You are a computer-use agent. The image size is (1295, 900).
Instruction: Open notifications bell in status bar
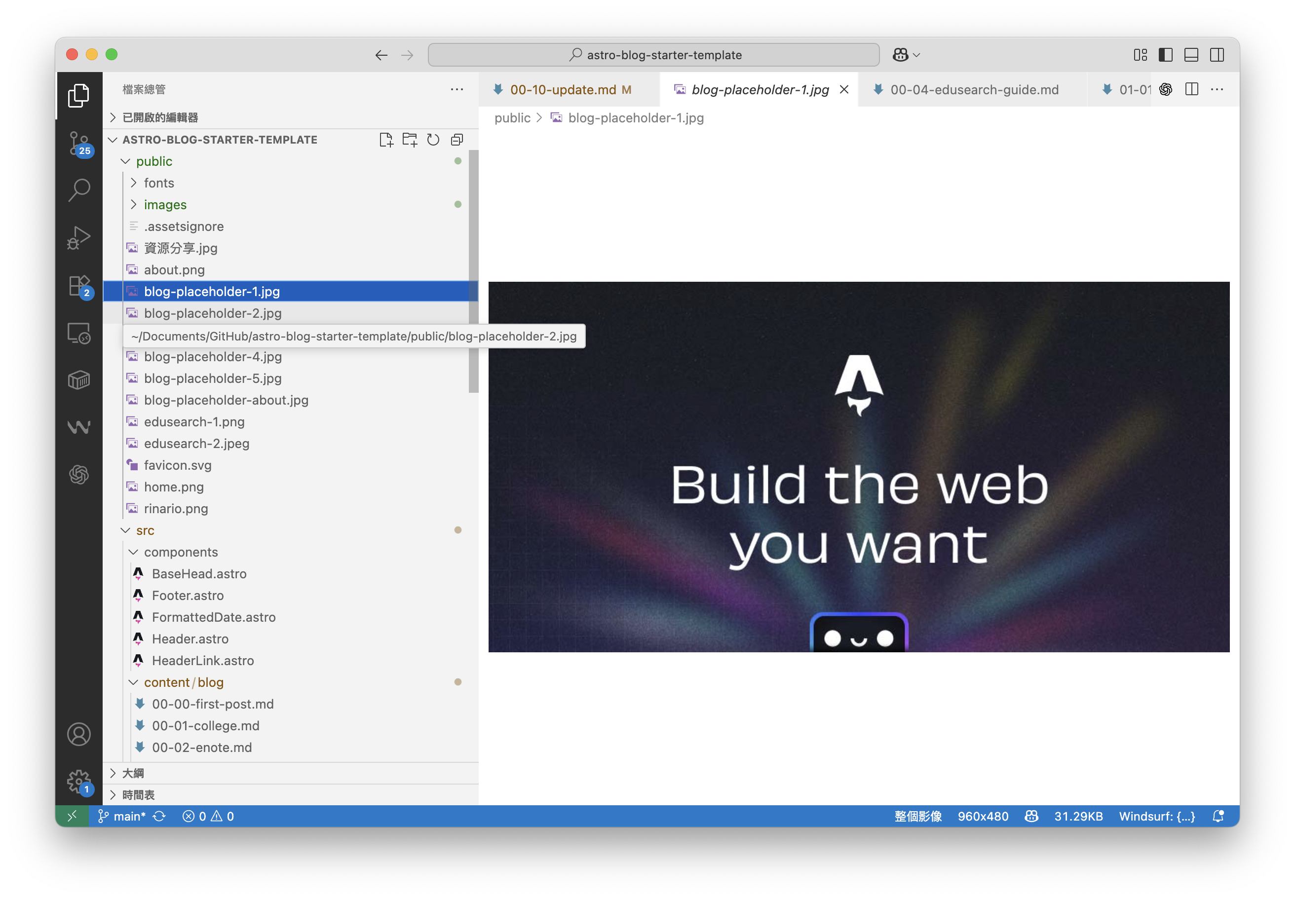click(x=1219, y=816)
